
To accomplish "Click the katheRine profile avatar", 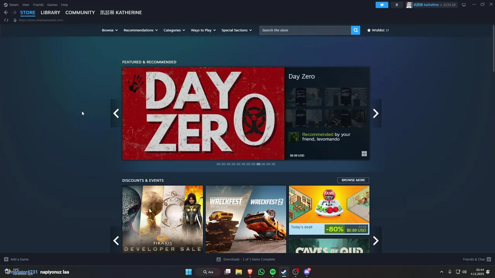I will point(409,5).
